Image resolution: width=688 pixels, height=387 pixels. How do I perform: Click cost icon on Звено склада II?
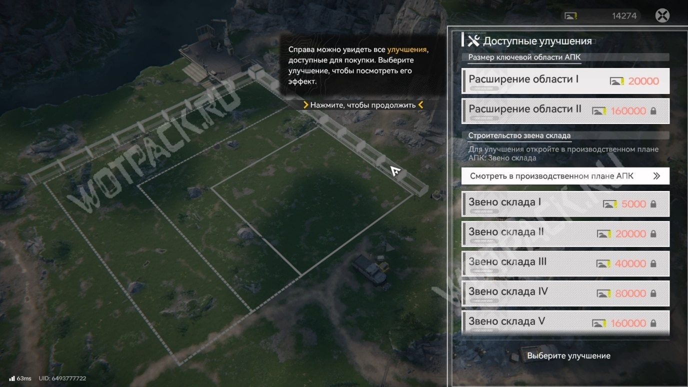[603, 234]
